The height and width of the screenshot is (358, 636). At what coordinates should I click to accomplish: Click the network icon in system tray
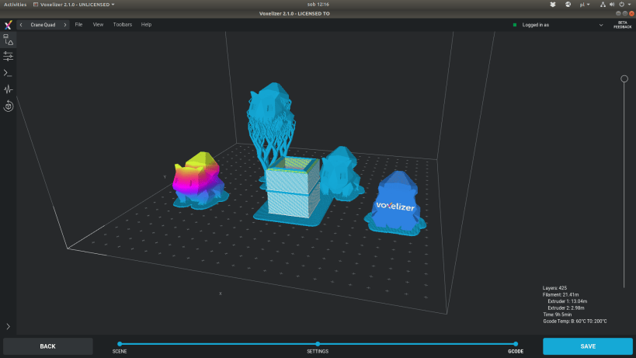tap(603, 5)
